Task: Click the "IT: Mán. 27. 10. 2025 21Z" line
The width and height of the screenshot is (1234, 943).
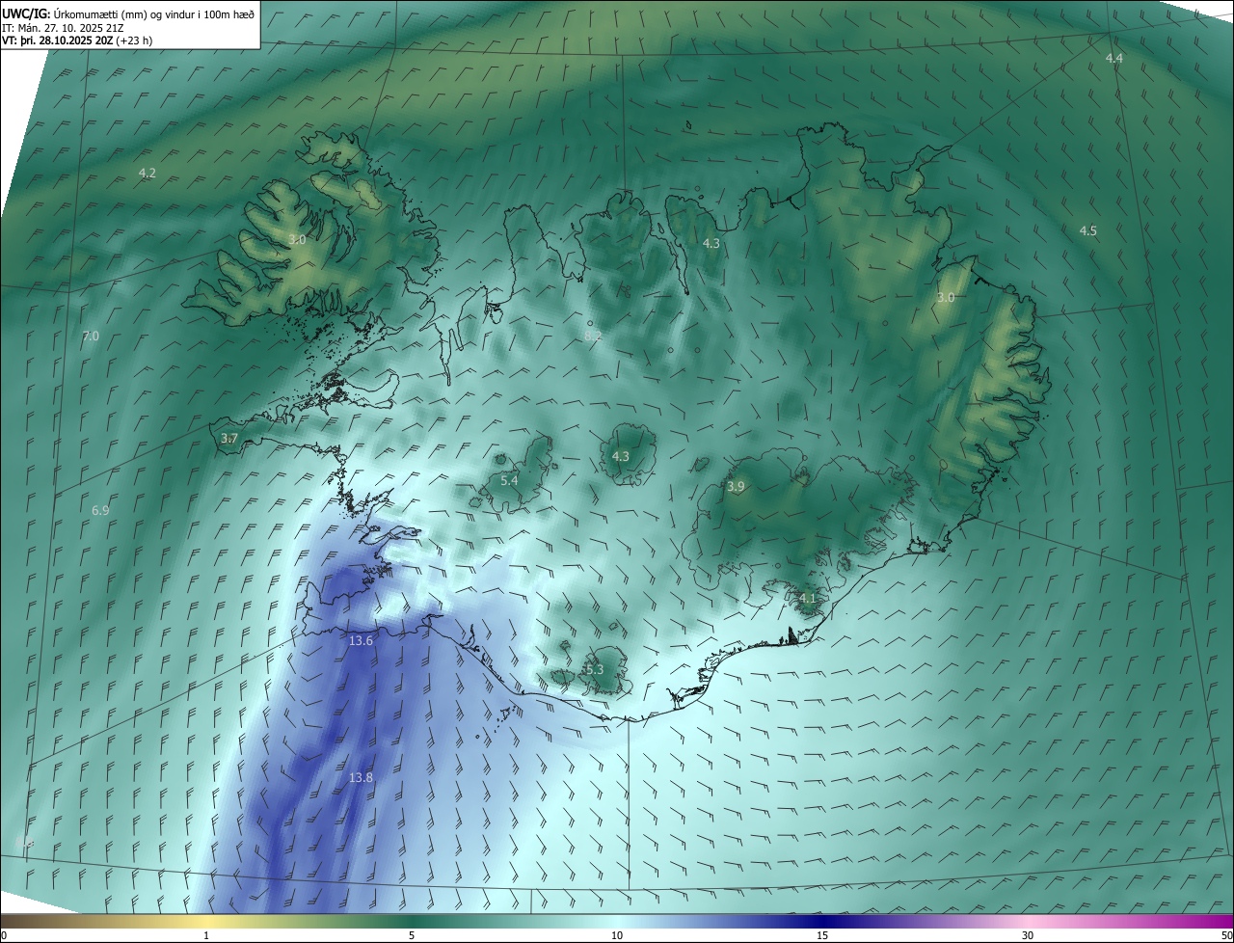Action: point(64,27)
